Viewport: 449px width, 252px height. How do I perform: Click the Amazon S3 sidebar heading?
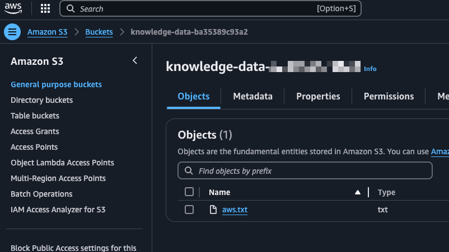[37, 61]
